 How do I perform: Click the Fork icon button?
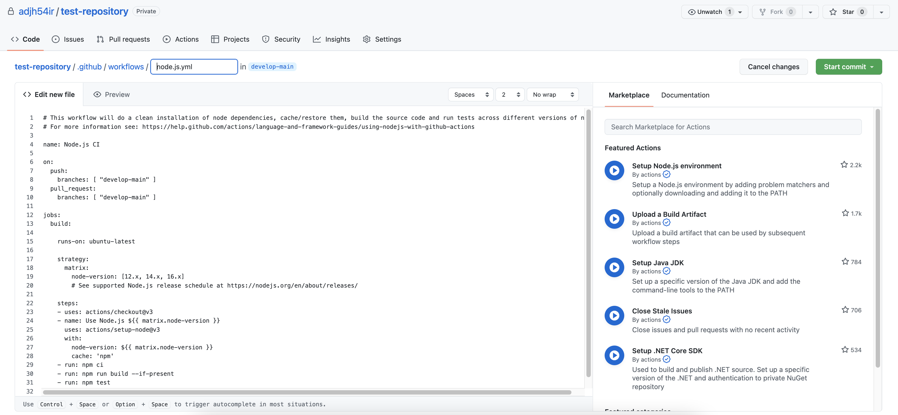point(762,12)
